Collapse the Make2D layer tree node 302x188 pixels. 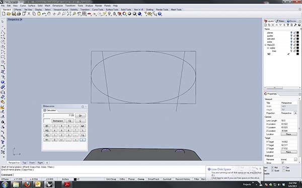coord(266,45)
